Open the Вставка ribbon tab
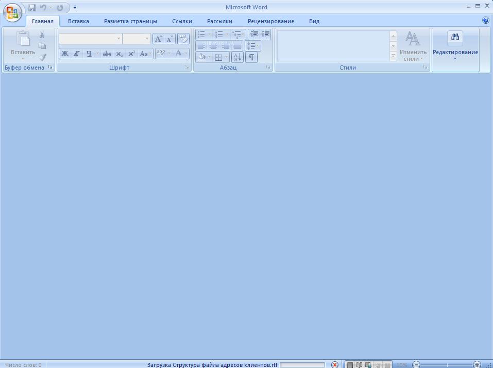The image size is (493, 368). click(78, 21)
